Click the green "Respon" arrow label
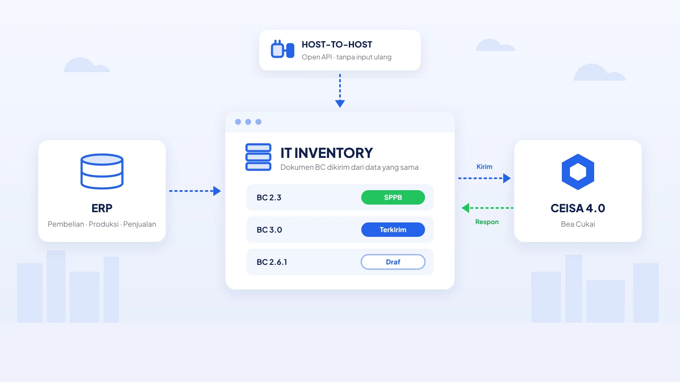Viewport: 680px width, 382px height. point(487,222)
